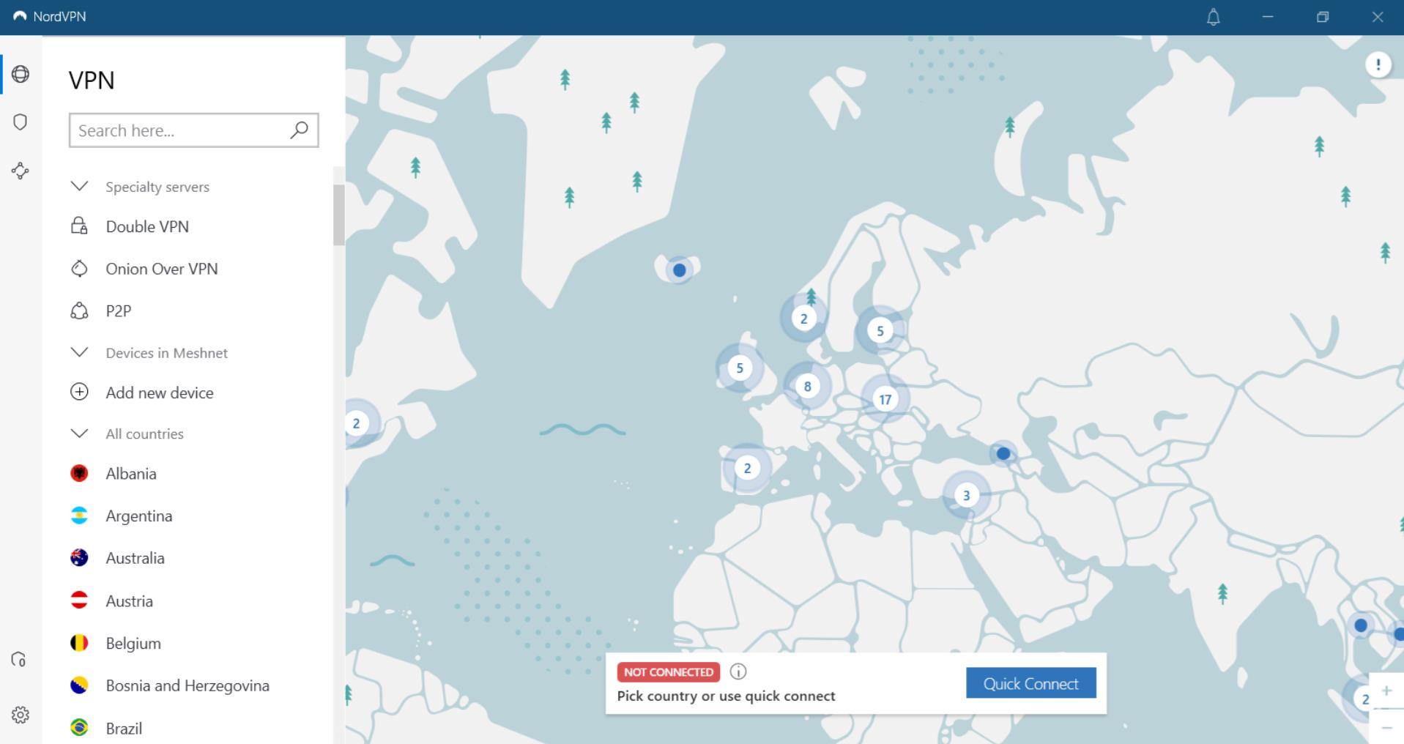This screenshot has height=744, width=1404.
Task: Open the 3-server cluster on the map
Action: 966,496
